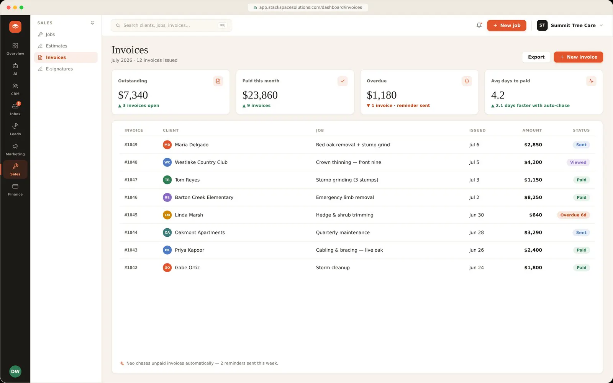
Task: Open E-signatures in the Sales menu
Action: 66,69
